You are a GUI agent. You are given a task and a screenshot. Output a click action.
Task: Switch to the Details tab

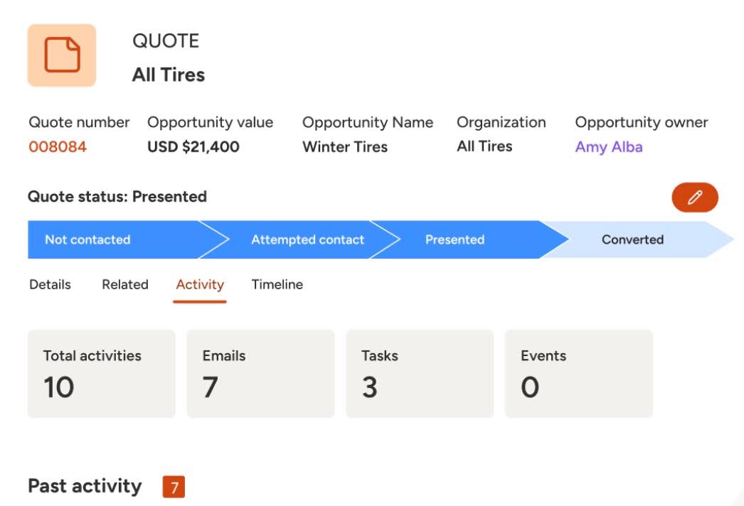coord(48,284)
